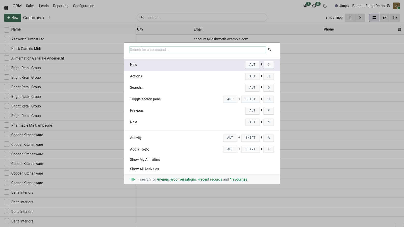The height and width of the screenshot is (227, 404).
Task: Check the Ashworth Timber Ltd row checkbox
Action: pos(7,39)
